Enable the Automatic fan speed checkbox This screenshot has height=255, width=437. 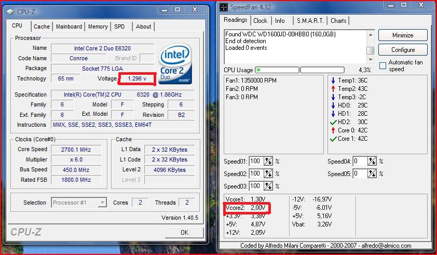(x=383, y=66)
